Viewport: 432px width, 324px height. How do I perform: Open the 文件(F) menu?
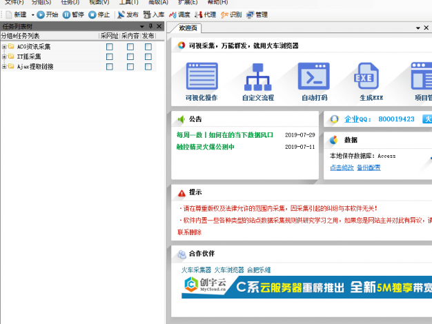(14, 2)
